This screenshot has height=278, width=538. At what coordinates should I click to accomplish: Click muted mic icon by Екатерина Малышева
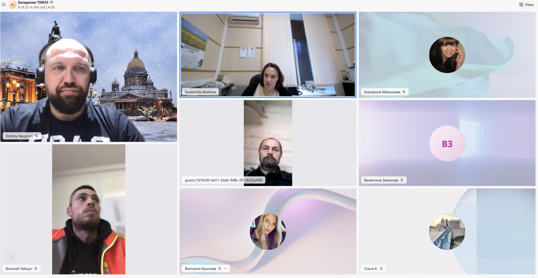pos(403,92)
